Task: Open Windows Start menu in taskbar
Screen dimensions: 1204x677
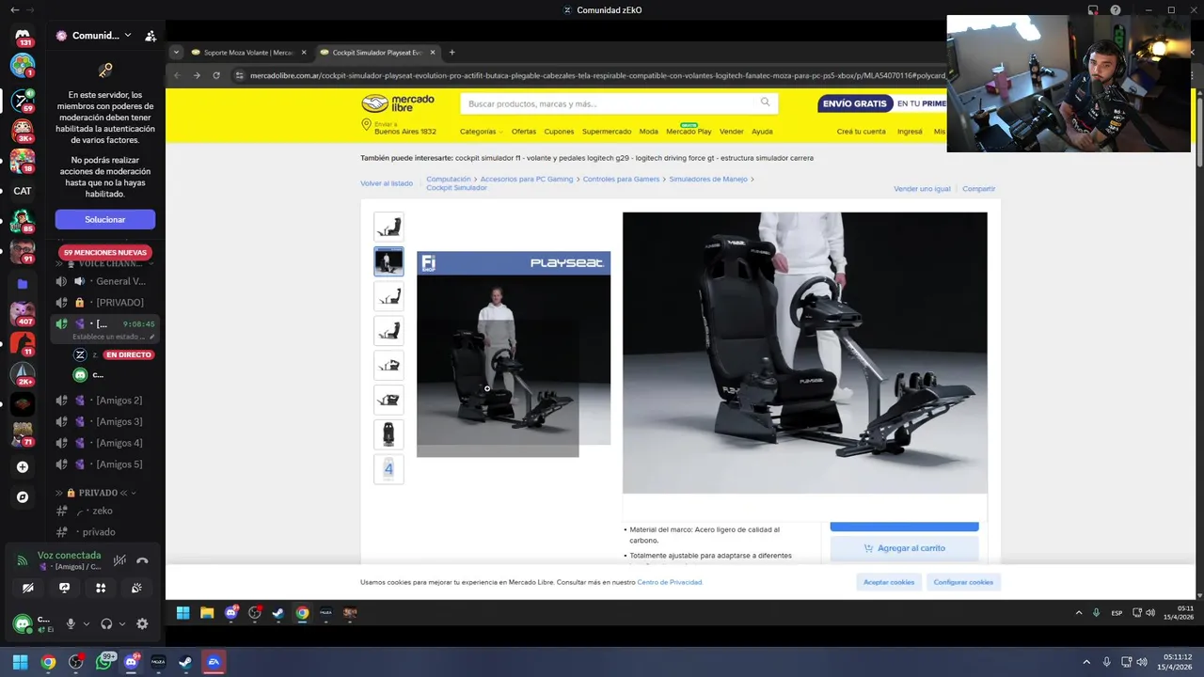Action: tap(20, 662)
